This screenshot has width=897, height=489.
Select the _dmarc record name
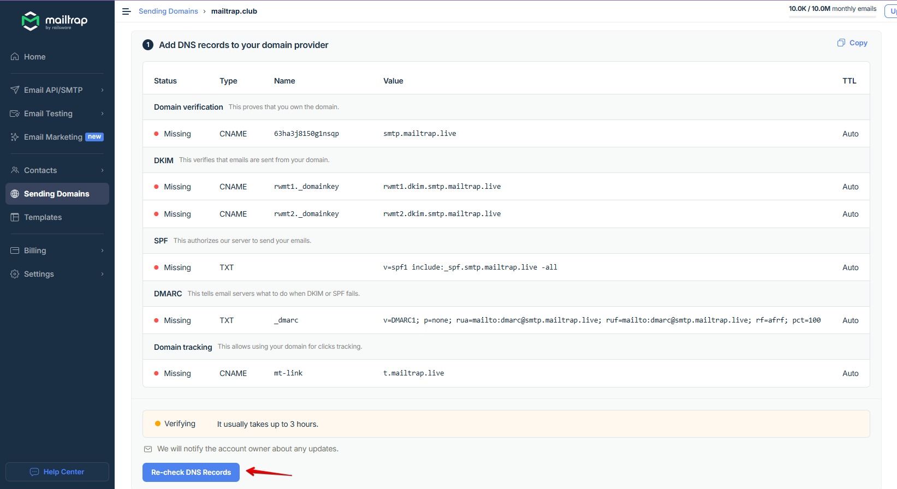click(286, 320)
